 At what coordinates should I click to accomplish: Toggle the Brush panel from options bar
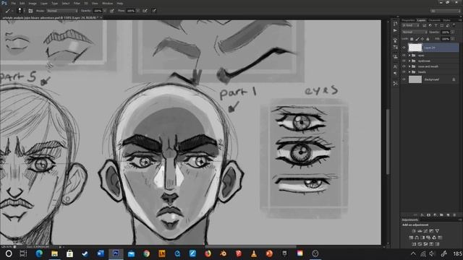coord(30,11)
